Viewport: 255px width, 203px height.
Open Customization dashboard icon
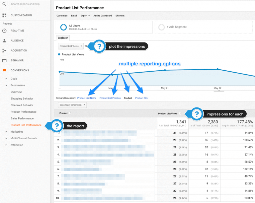(4, 15)
